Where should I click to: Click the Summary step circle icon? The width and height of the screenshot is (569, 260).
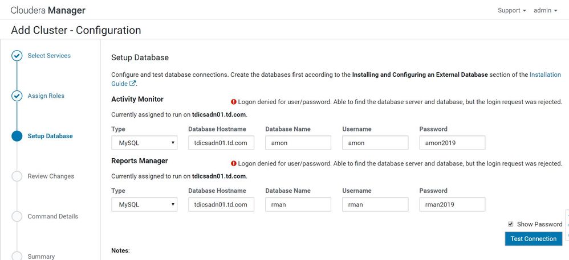click(x=17, y=256)
